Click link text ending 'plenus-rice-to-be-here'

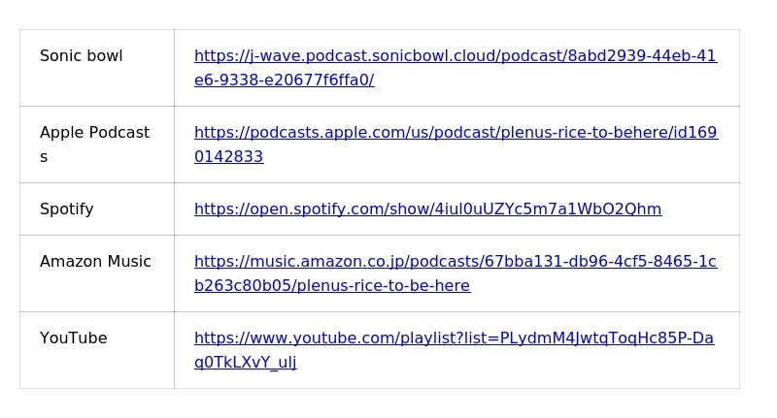pos(332,286)
